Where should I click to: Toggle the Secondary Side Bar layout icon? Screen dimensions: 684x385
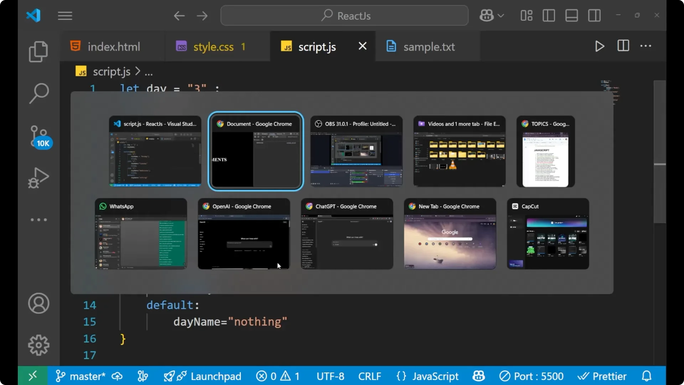coord(594,16)
